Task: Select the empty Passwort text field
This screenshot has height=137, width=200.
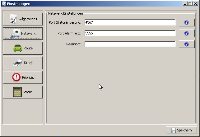Action: click(x=130, y=44)
